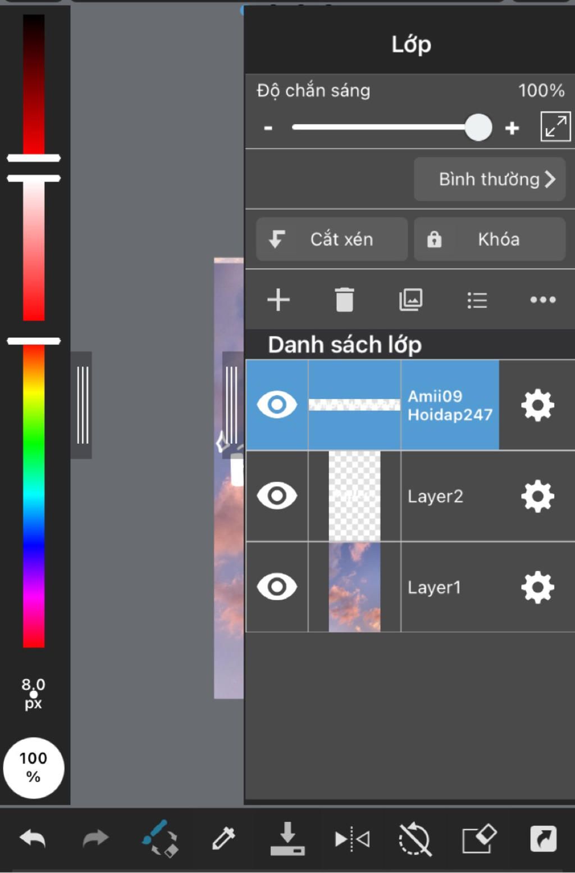Open the clear layer eraser icon
The height and width of the screenshot is (873, 575).
click(x=479, y=839)
